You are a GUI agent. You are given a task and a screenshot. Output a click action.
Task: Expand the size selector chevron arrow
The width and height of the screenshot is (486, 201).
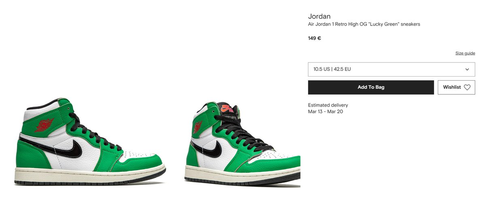[467, 69]
